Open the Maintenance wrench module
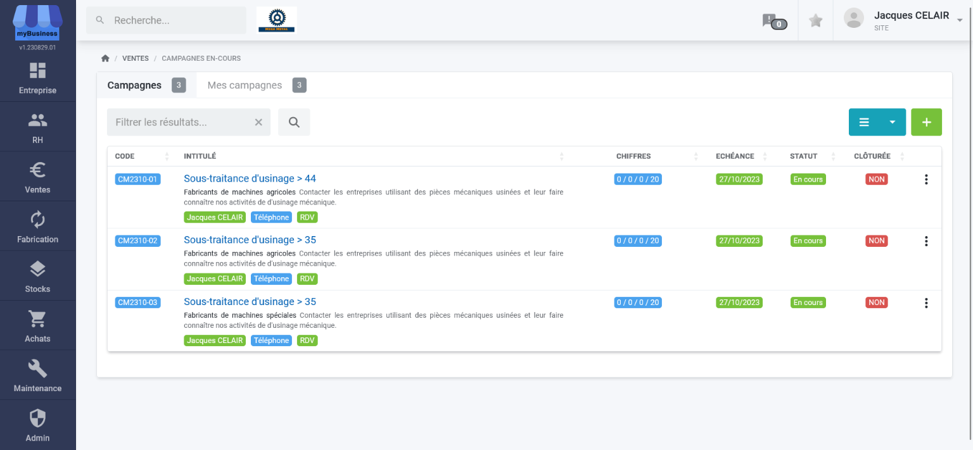 (37, 375)
